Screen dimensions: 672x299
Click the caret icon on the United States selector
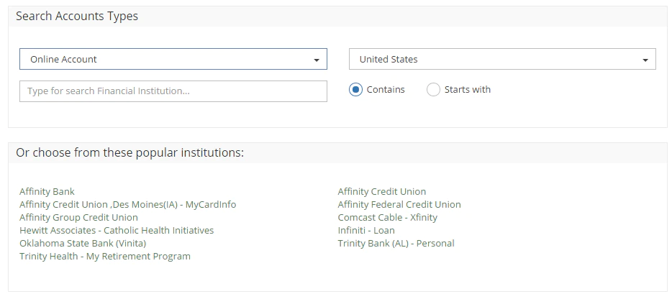coord(645,60)
